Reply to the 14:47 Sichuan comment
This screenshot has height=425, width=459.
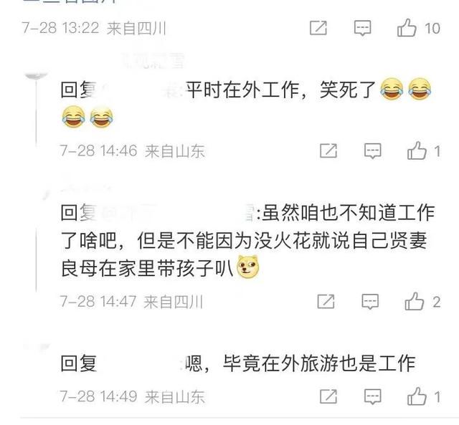pyautogui.click(x=370, y=301)
